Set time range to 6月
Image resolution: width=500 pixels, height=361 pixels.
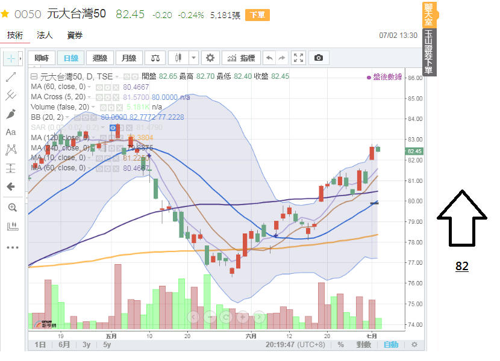click(64, 344)
